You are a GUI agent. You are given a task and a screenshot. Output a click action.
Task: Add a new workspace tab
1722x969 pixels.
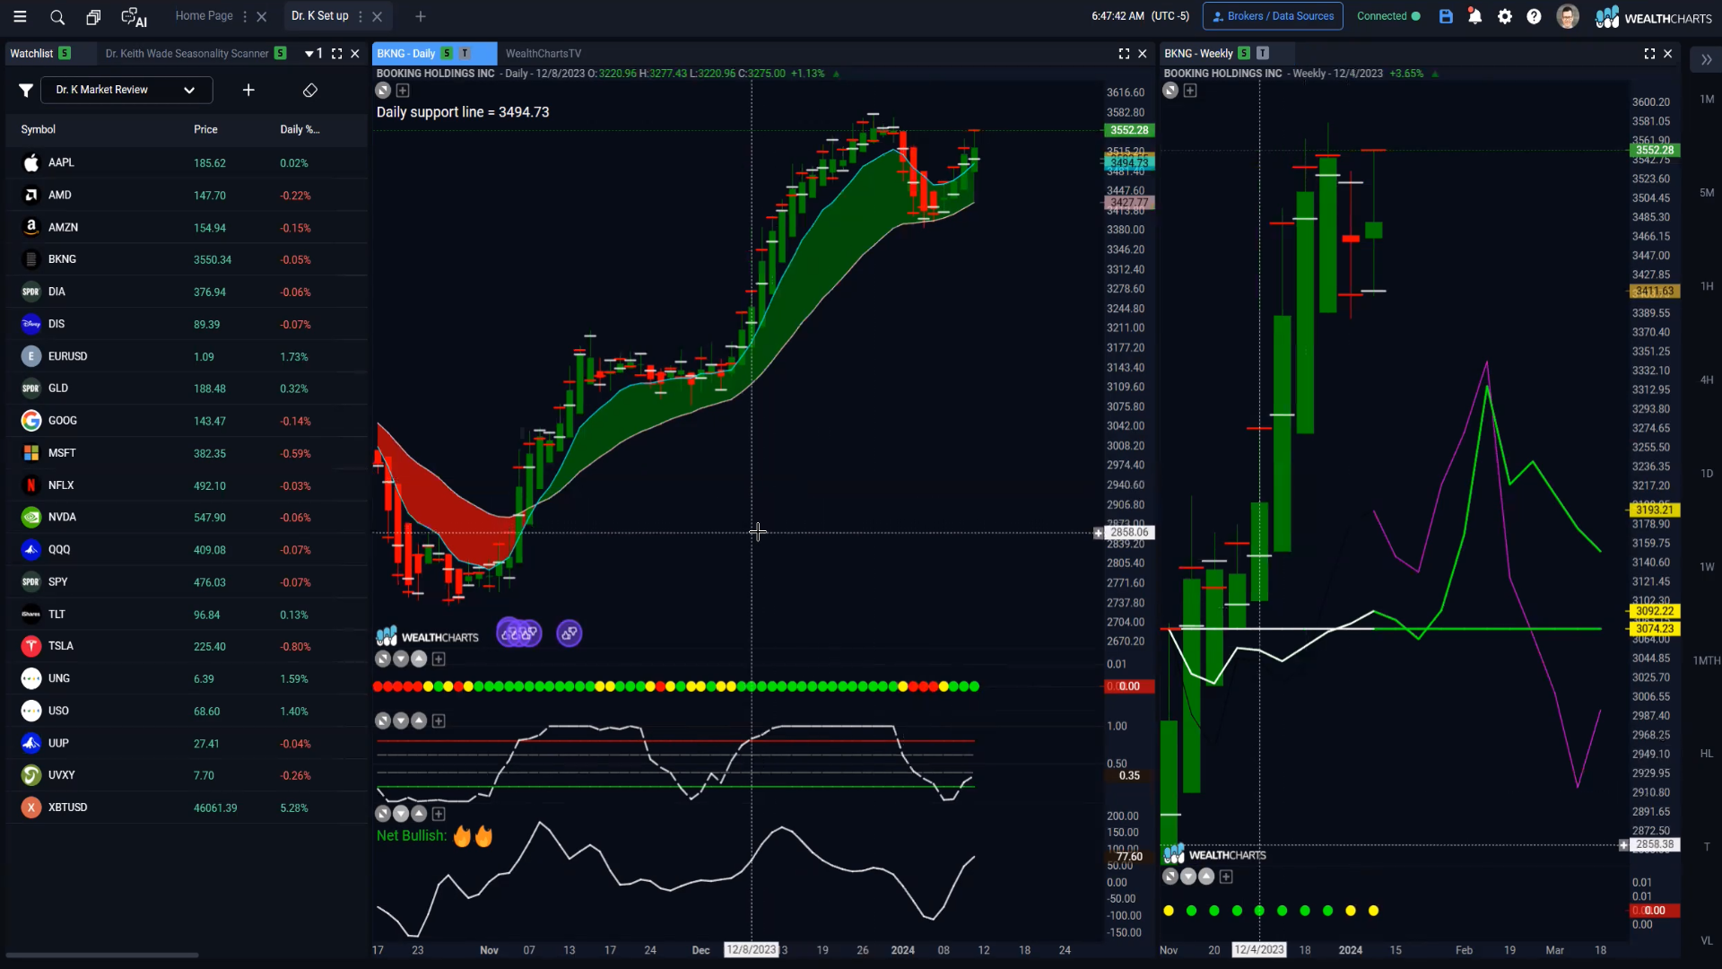coord(421,16)
